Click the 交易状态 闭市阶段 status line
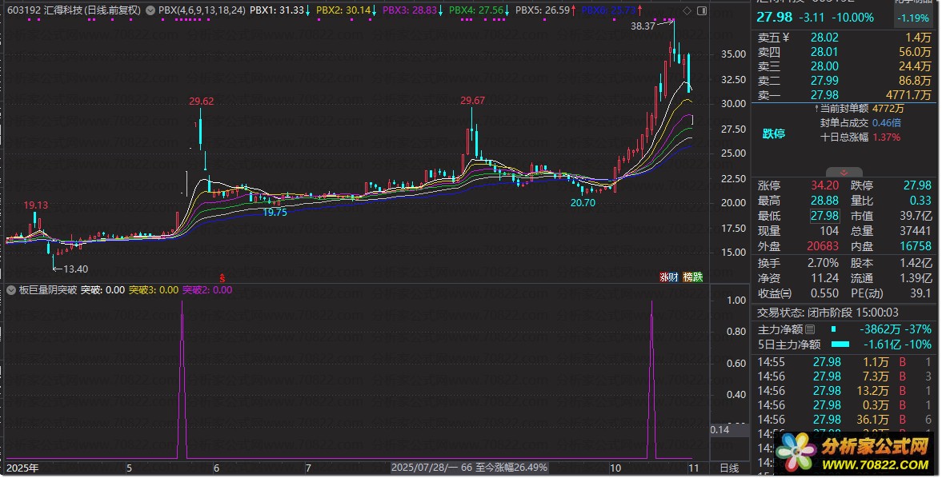 click(x=828, y=313)
